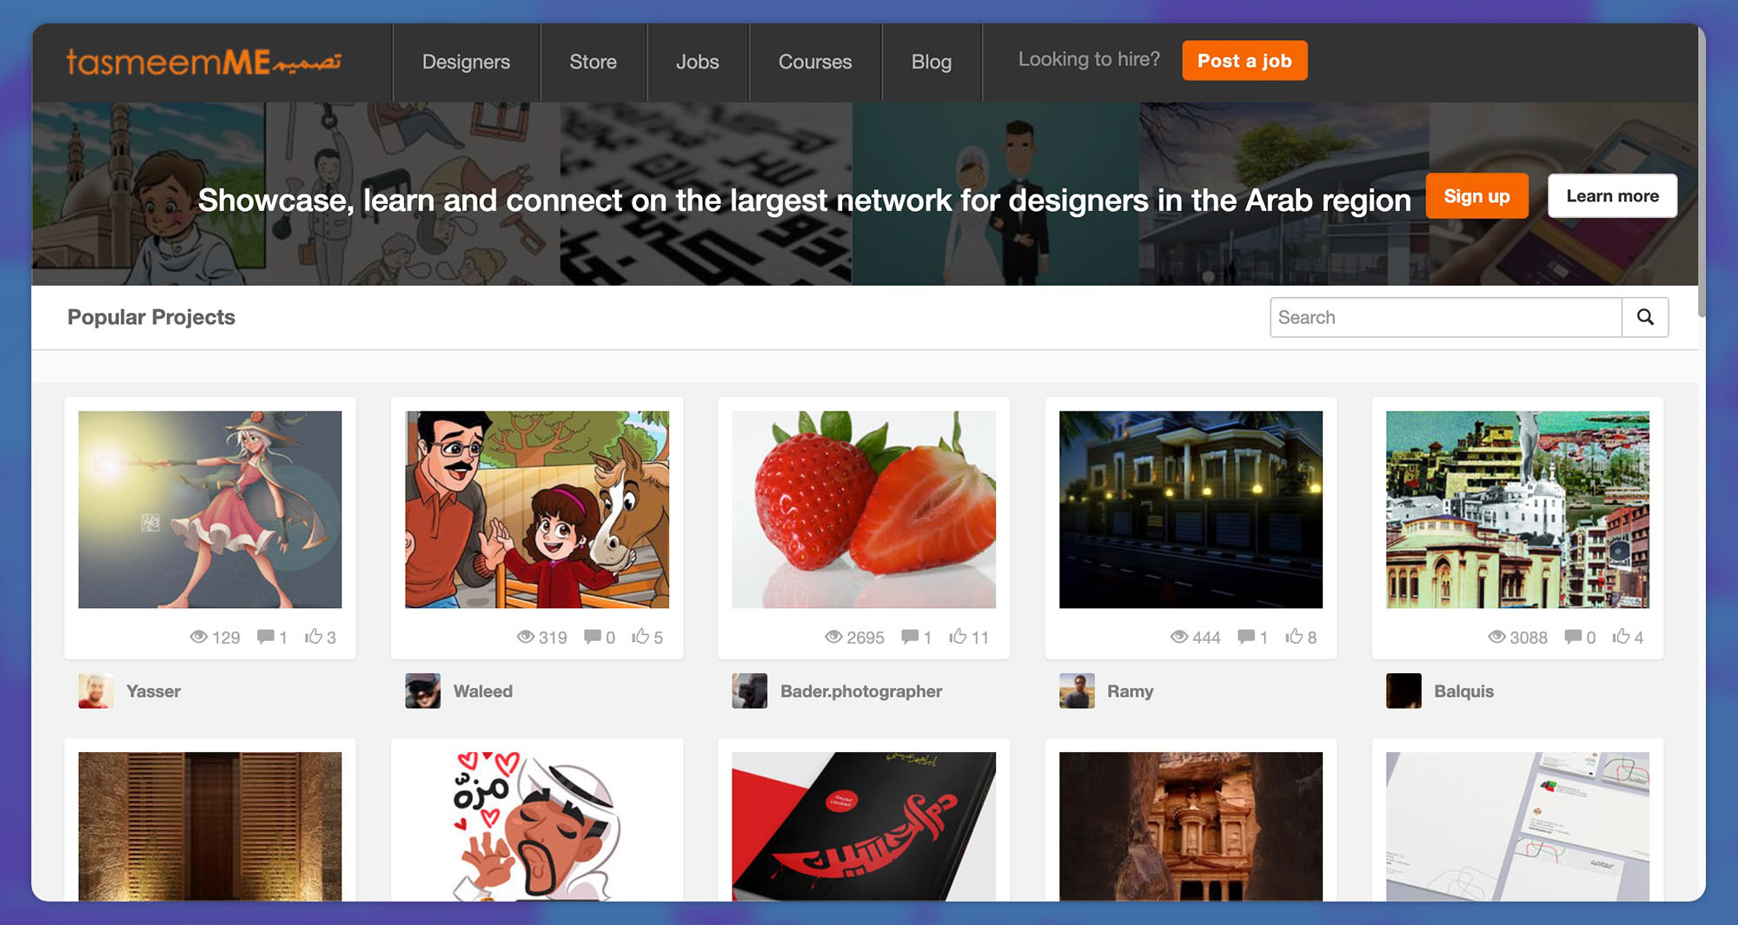This screenshot has height=925, width=1738.
Task: Open Balquis's profile avatar
Action: (x=1403, y=691)
